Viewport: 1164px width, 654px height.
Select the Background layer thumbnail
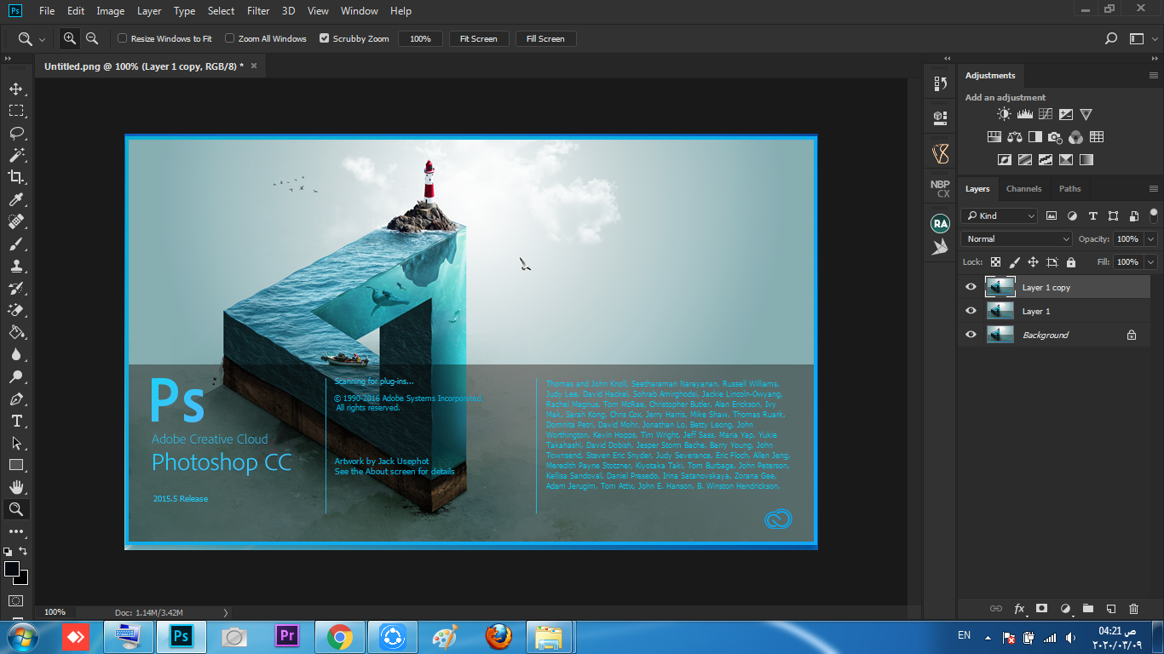(x=1000, y=335)
